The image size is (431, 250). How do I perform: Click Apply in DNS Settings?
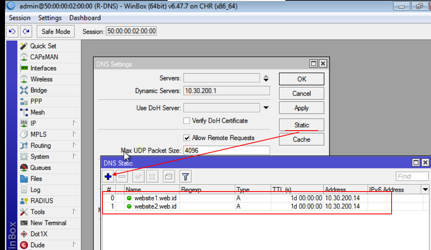302,108
